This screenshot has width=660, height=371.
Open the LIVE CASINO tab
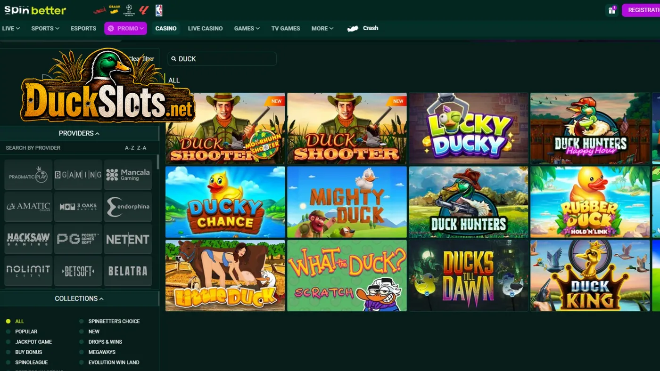(205, 28)
